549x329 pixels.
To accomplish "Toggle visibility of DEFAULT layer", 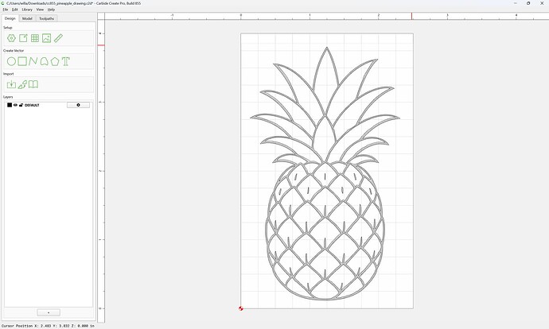I will (15, 105).
